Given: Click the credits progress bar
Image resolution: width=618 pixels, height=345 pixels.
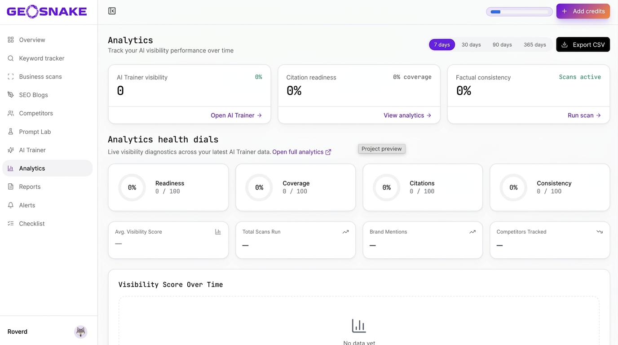Looking at the screenshot, I should [x=519, y=12].
